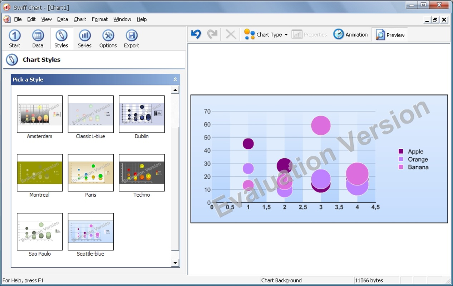Select the Styles step icon
This screenshot has width=453, height=286.
[x=61, y=35]
